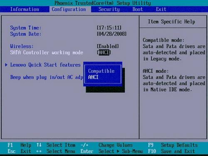208x156 pixels.
Task: Select the System Time value field
Action: coord(109,27)
